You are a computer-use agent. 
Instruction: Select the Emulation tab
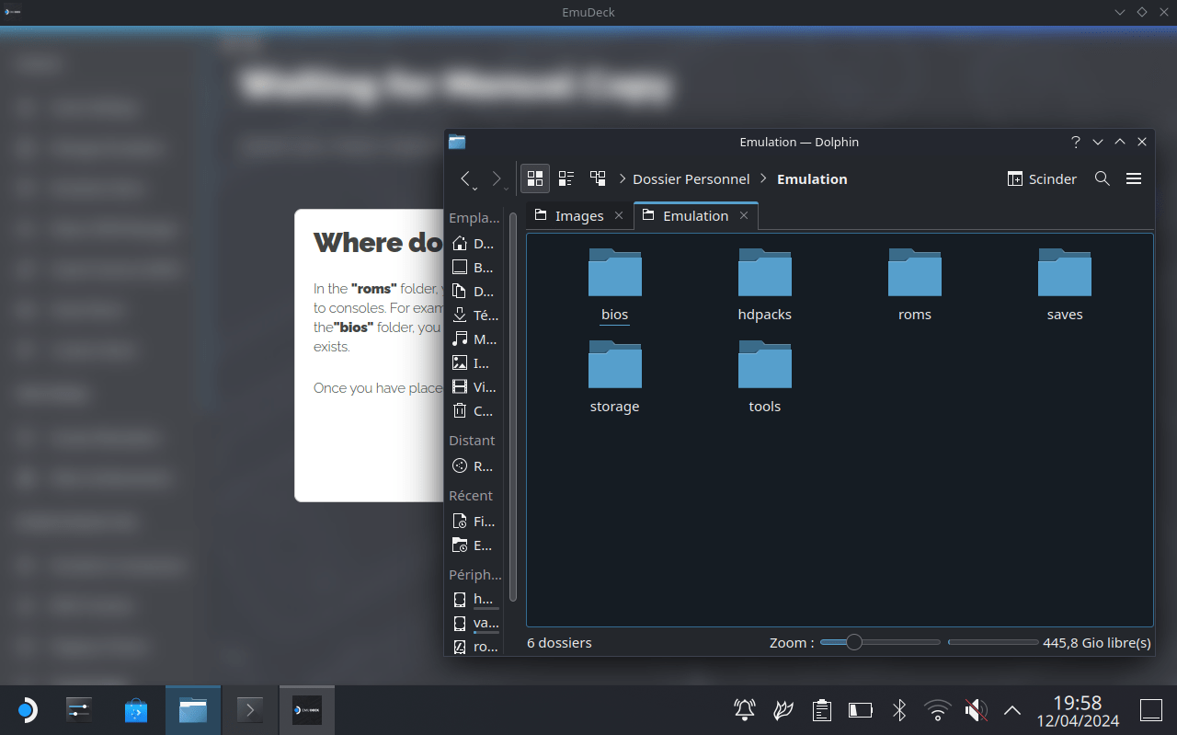pyautogui.click(x=695, y=215)
